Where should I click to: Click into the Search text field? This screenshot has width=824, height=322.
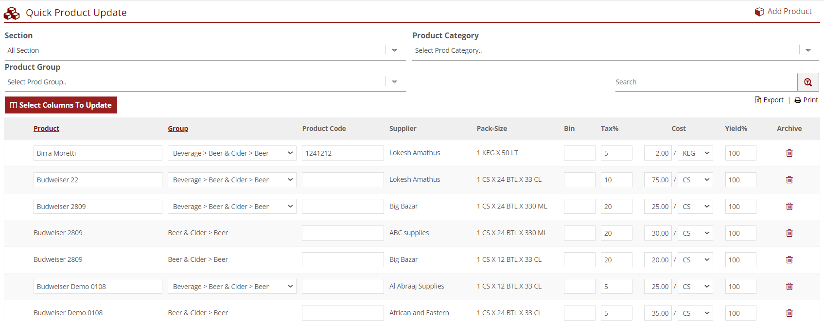tap(704, 82)
